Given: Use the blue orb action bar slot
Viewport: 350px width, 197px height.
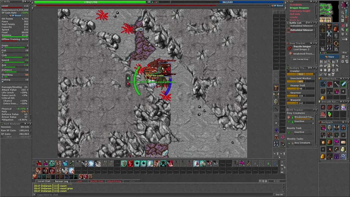Looking at the screenshot, I should 65,163.
